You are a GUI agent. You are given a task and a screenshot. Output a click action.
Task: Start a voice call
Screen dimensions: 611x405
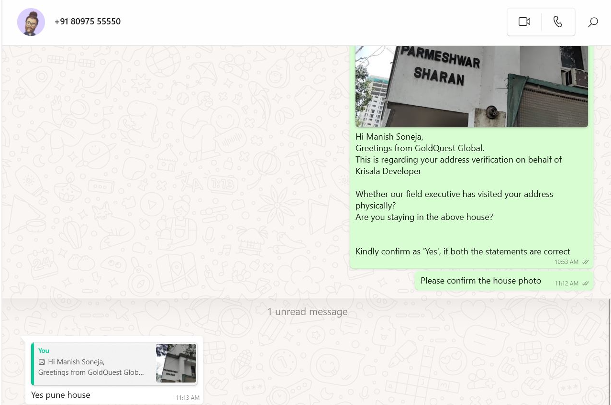(x=558, y=22)
